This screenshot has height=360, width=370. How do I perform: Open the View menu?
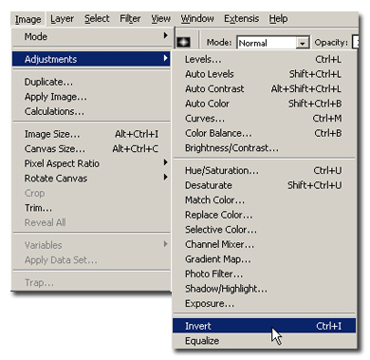click(160, 19)
